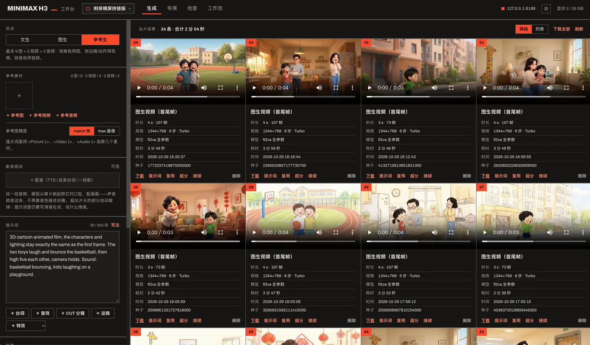Enter fullscreen on video 32
Image resolution: width=590 pixels, height=345 pixels.
(451, 88)
